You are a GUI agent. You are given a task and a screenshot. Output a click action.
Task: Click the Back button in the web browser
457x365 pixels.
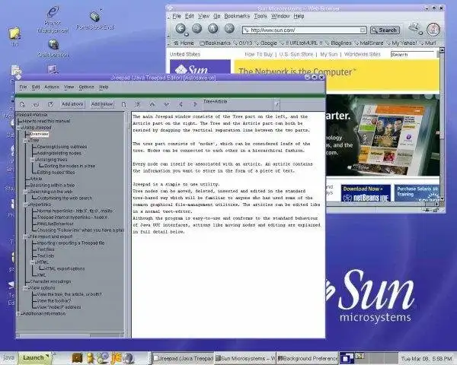(x=181, y=29)
